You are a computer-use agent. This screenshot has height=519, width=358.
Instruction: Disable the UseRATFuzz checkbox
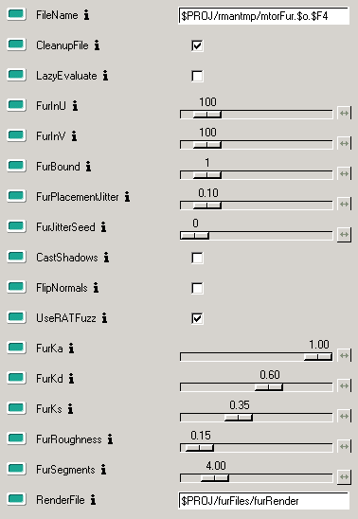click(x=197, y=318)
